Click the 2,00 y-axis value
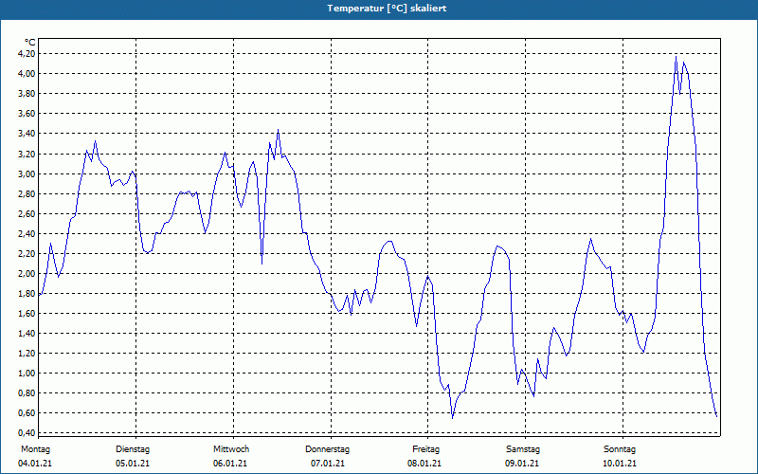The image size is (758, 474). [27, 273]
